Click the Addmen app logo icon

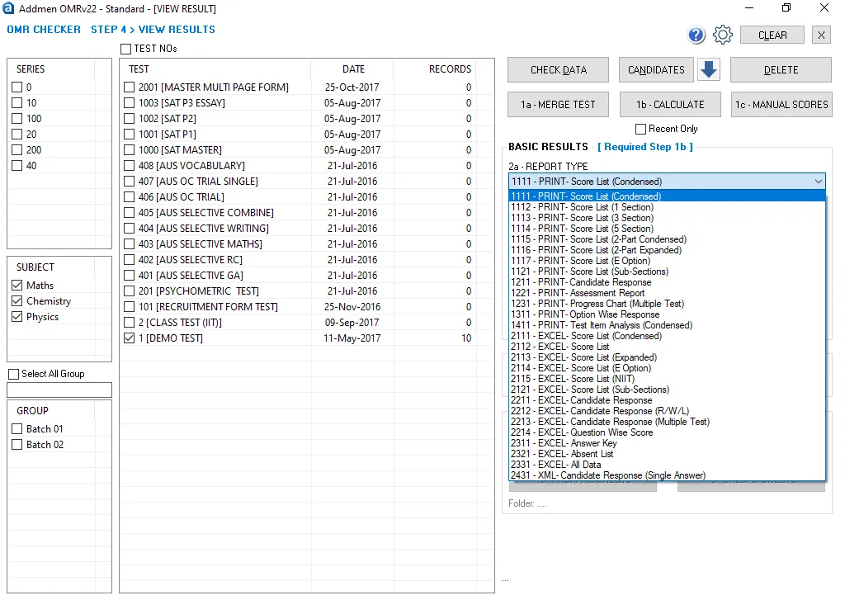coord(8,8)
